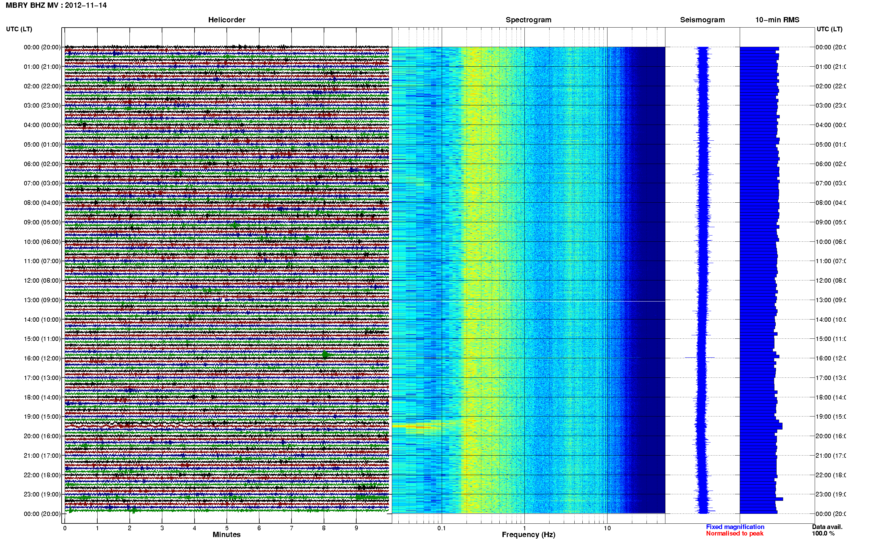This screenshot has width=881, height=551.
Task: Click the '100.0 %' data availability value
Action: pos(823,534)
